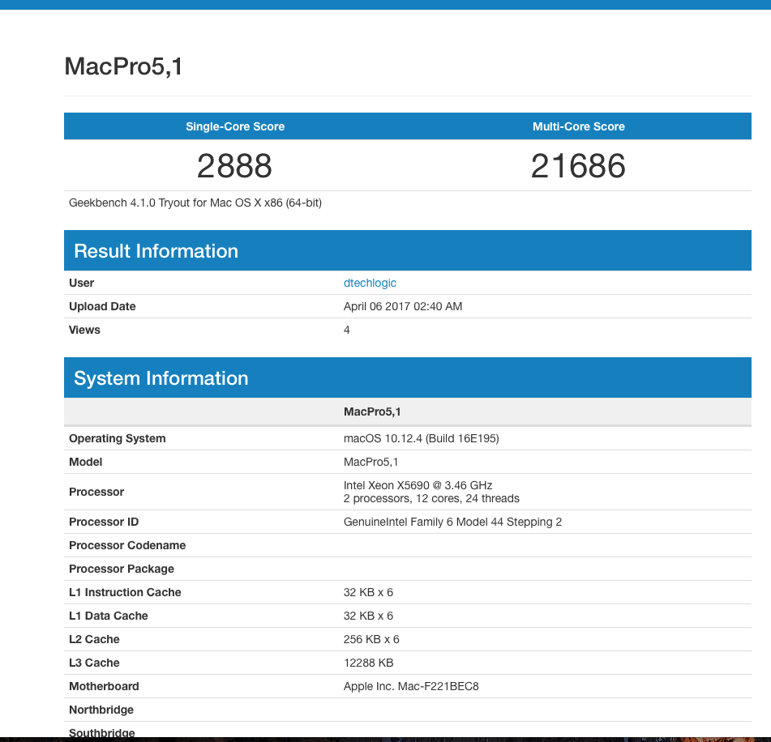Viewport: 771px width, 742px height.
Task: Select the Geekbench 4.1.0 Tryout version text
Action: [x=195, y=203]
